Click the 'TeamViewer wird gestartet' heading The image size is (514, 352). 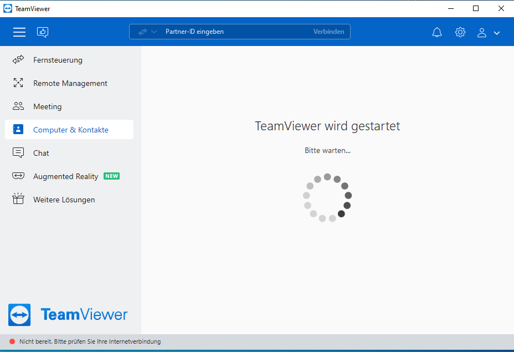coord(327,126)
